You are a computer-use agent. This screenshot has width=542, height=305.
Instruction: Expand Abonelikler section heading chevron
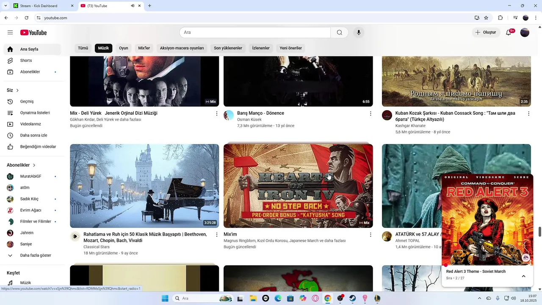pyautogui.click(x=34, y=165)
